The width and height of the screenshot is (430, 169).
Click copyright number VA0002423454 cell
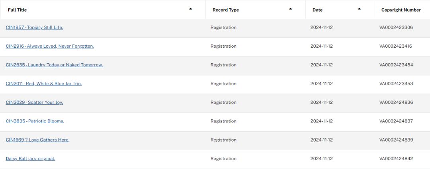396,65
